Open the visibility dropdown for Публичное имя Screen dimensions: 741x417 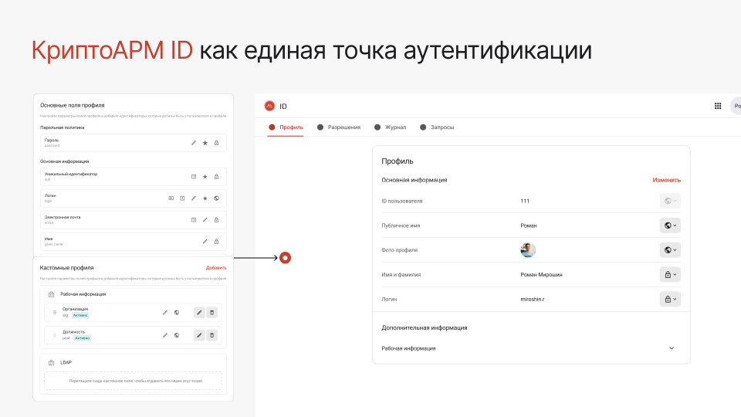click(x=670, y=225)
